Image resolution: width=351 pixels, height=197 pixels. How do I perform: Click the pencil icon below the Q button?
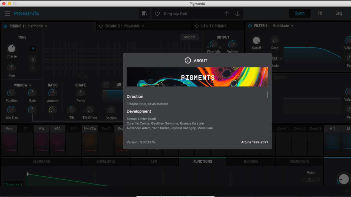[33, 68]
